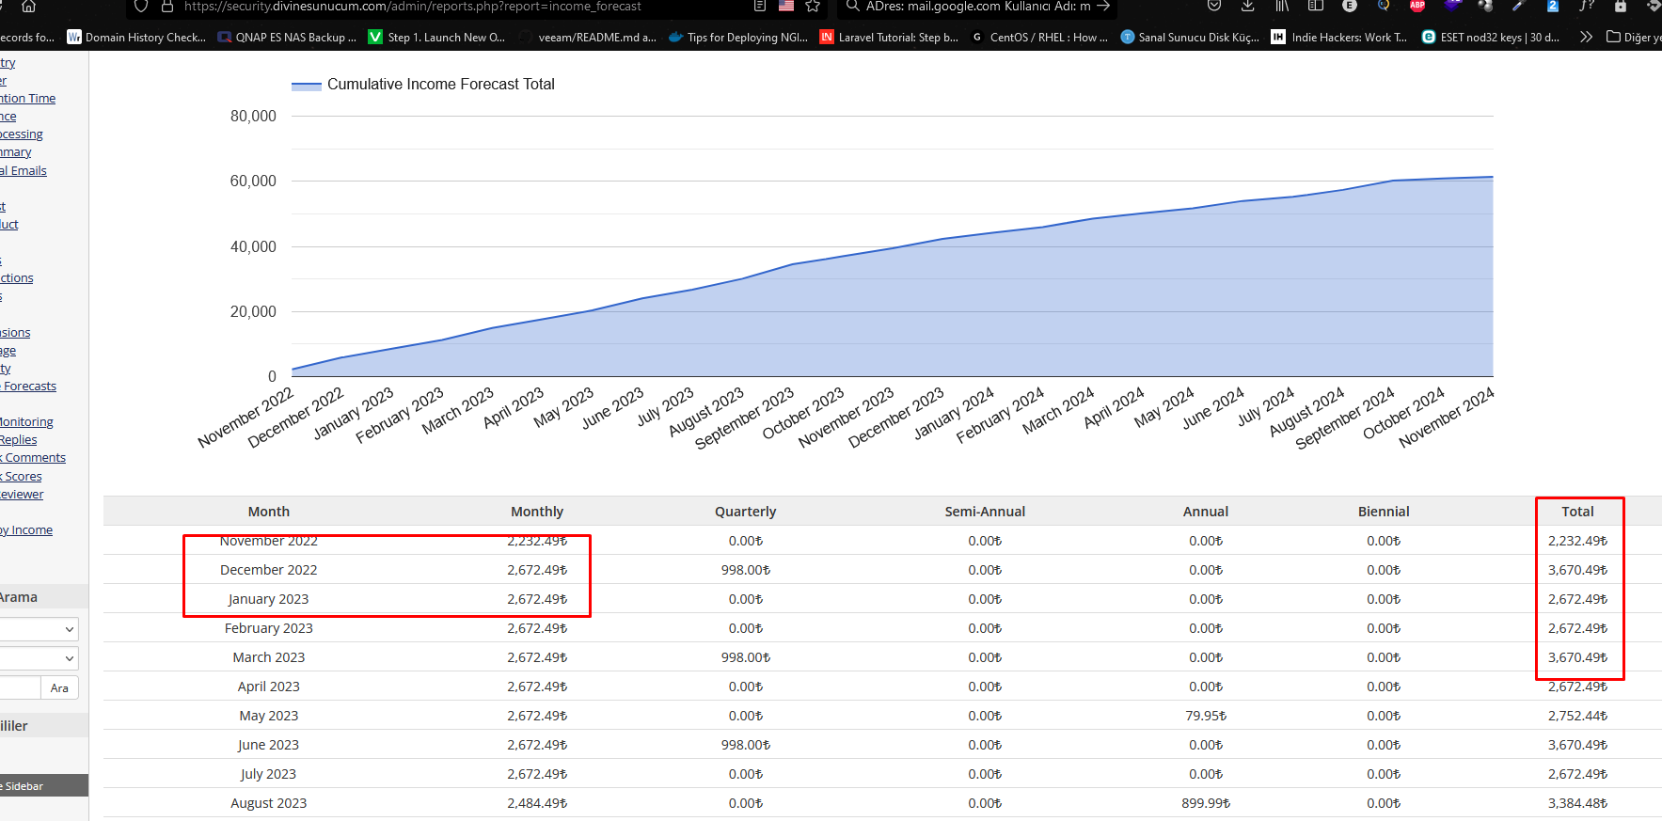
Task: Open the Forecasts sidebar link
Action: click(x=28, y=387)
